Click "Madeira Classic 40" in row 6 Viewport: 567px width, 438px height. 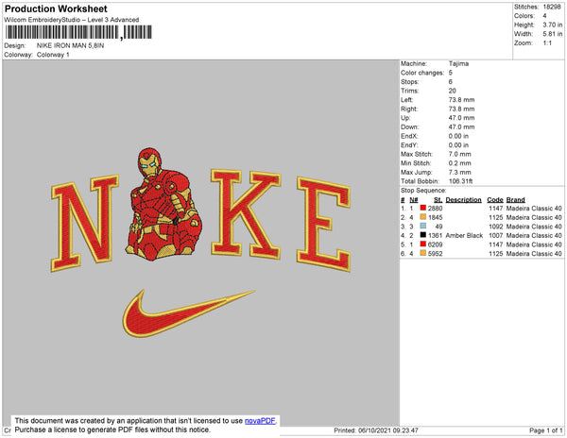point(534,254)
